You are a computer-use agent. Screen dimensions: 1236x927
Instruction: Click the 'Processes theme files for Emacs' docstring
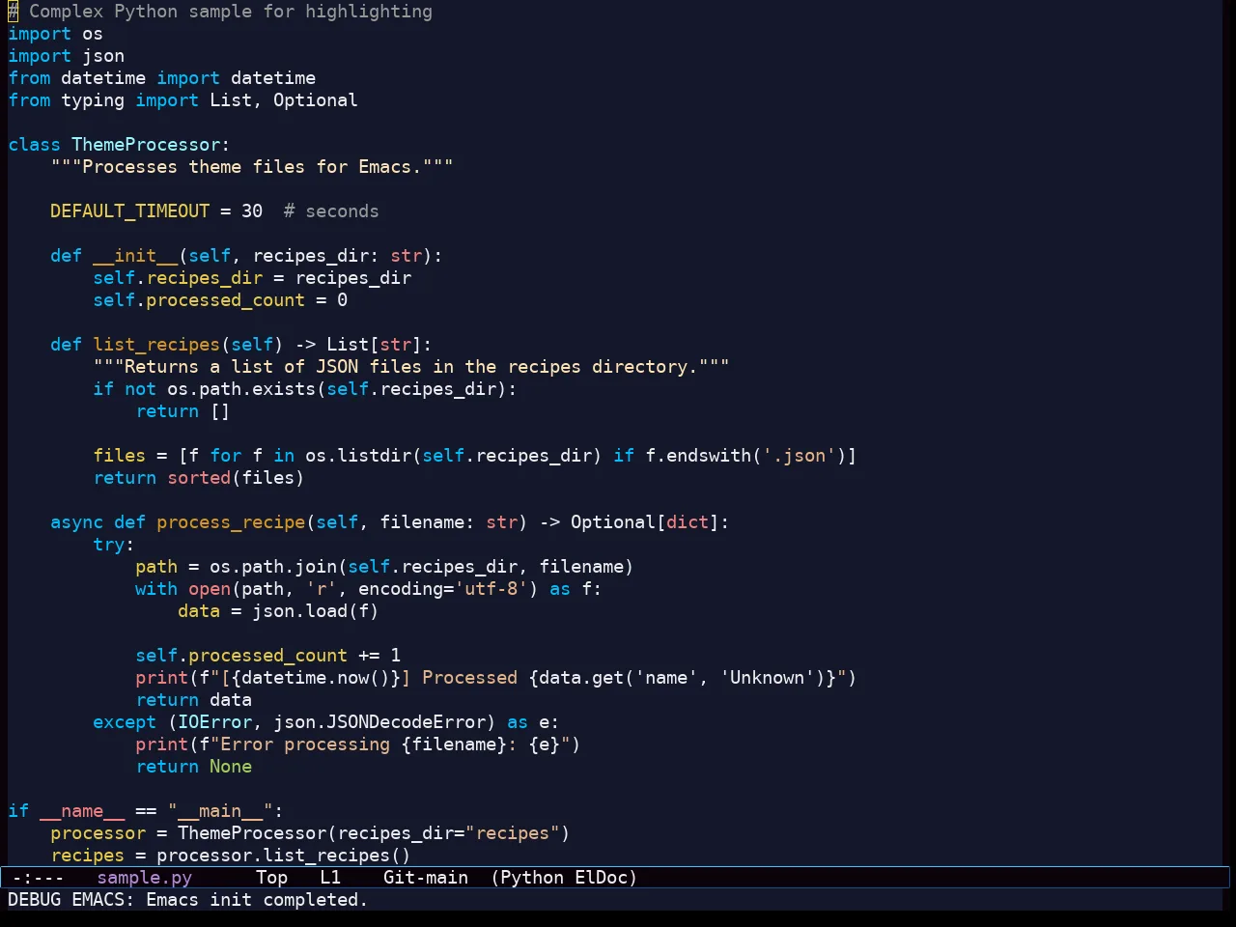point(252,167)
